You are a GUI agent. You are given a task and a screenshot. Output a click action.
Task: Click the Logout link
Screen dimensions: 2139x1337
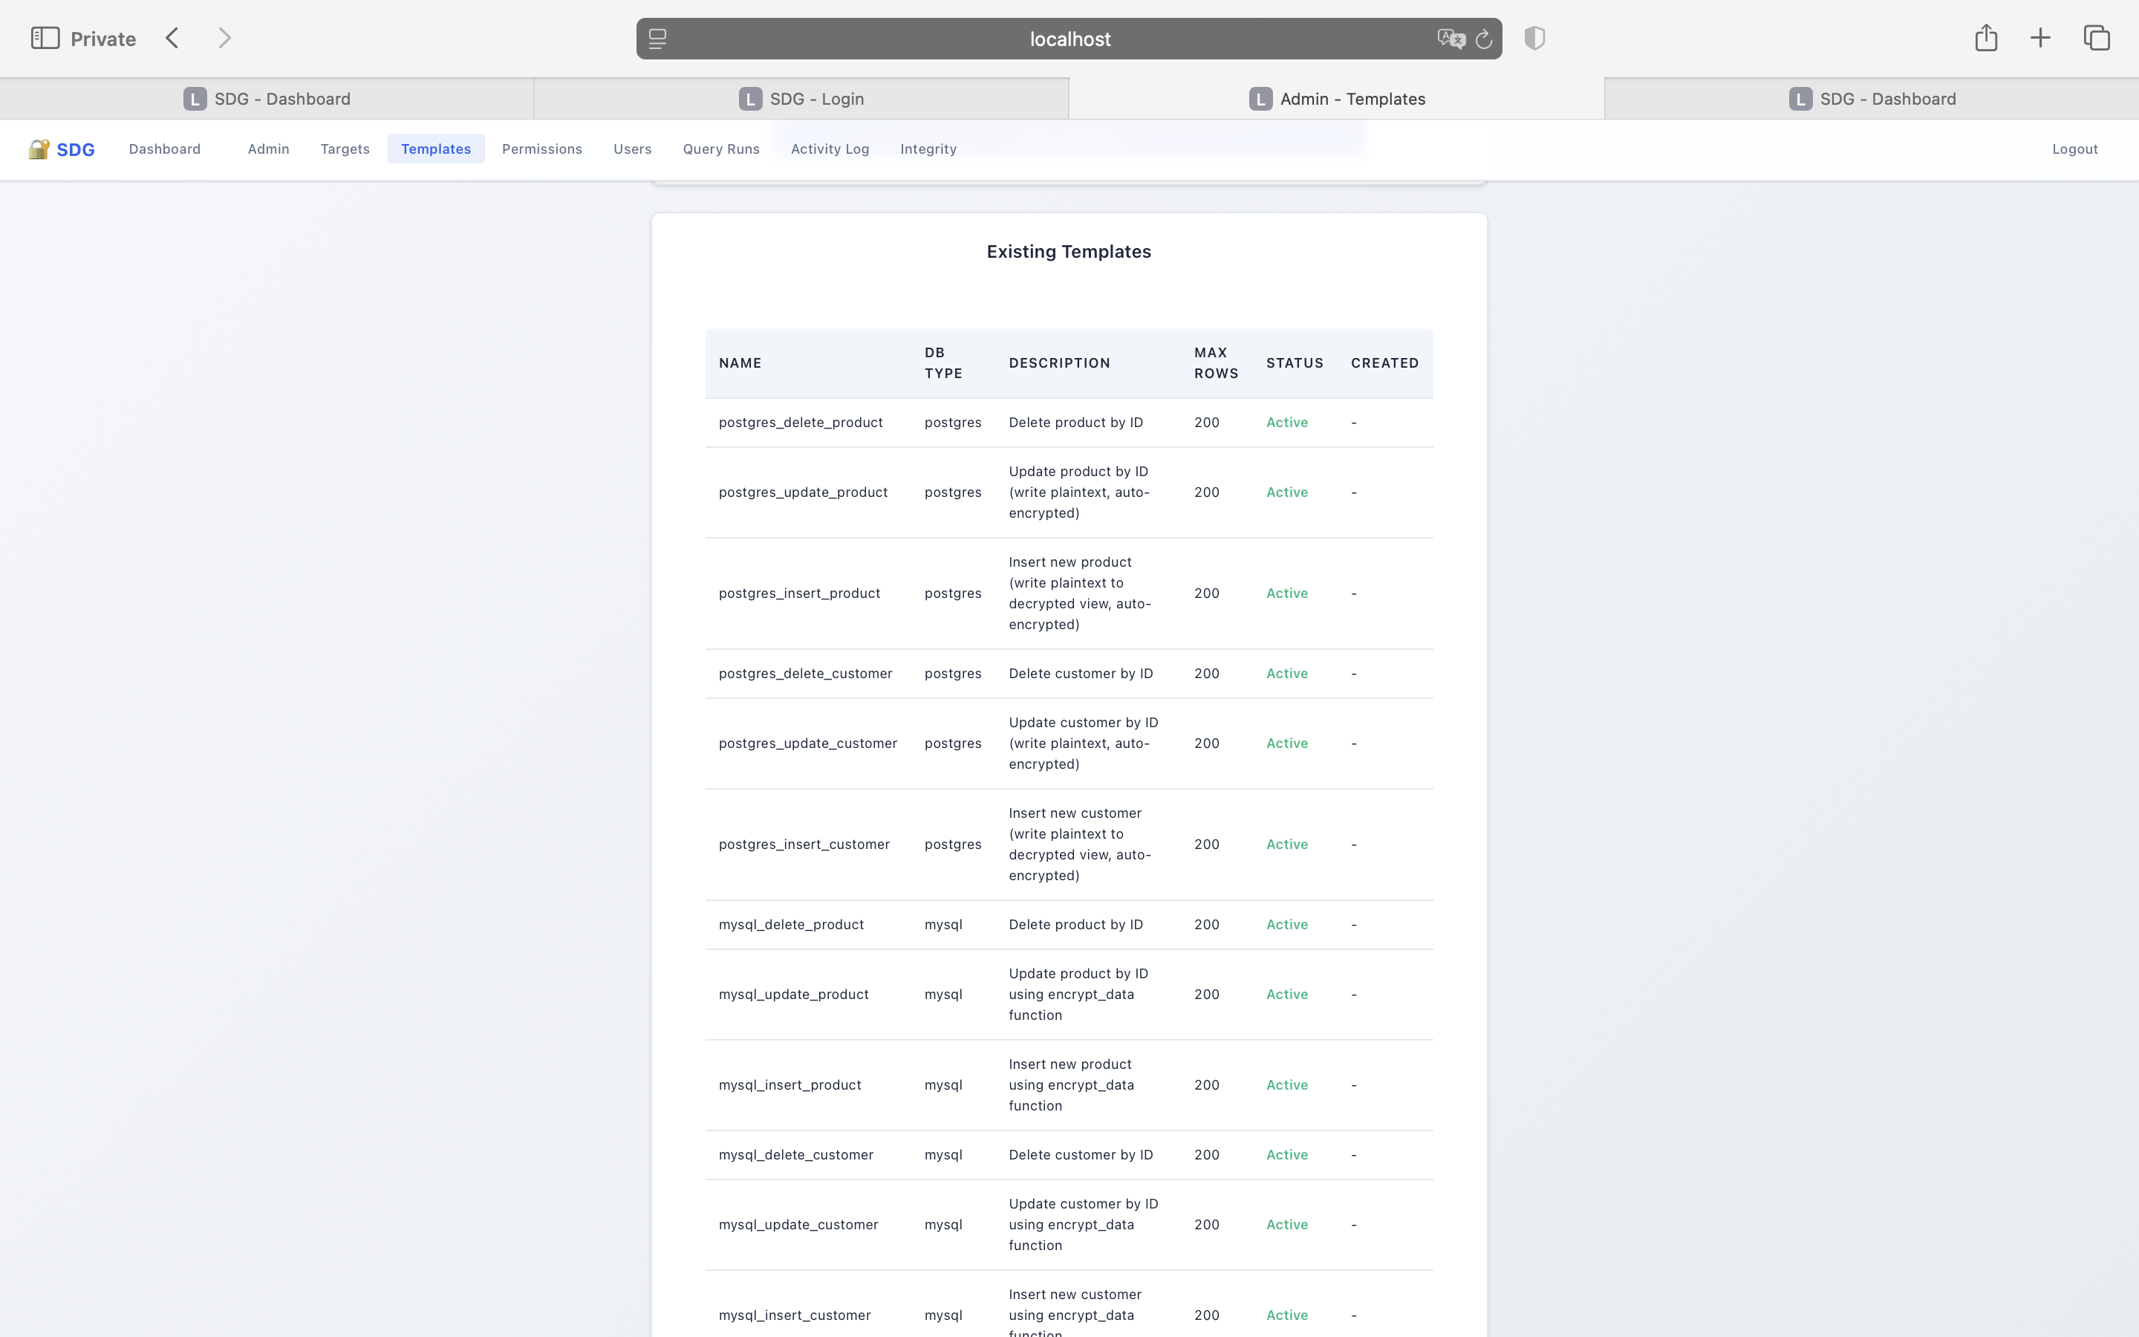pos(2074,149)
